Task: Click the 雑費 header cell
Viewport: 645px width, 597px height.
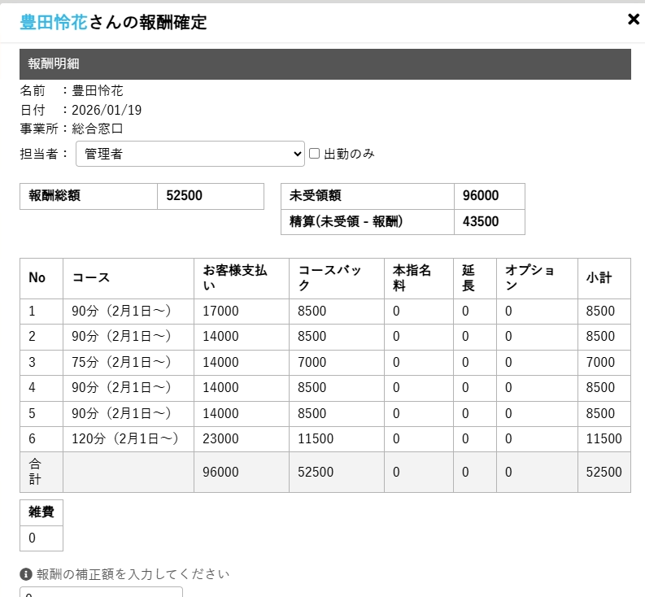Action: 41,513
